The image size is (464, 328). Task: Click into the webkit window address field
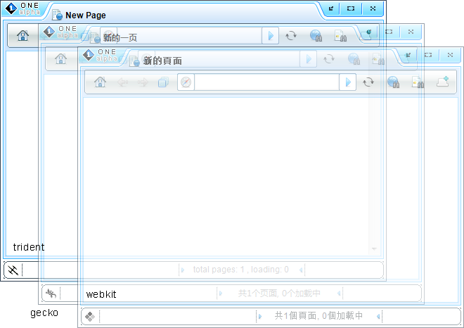(x=266, y=82)
